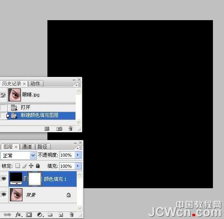
Task: Open the 填充 fill slider arrow
Action: click(x=78, y=166)
